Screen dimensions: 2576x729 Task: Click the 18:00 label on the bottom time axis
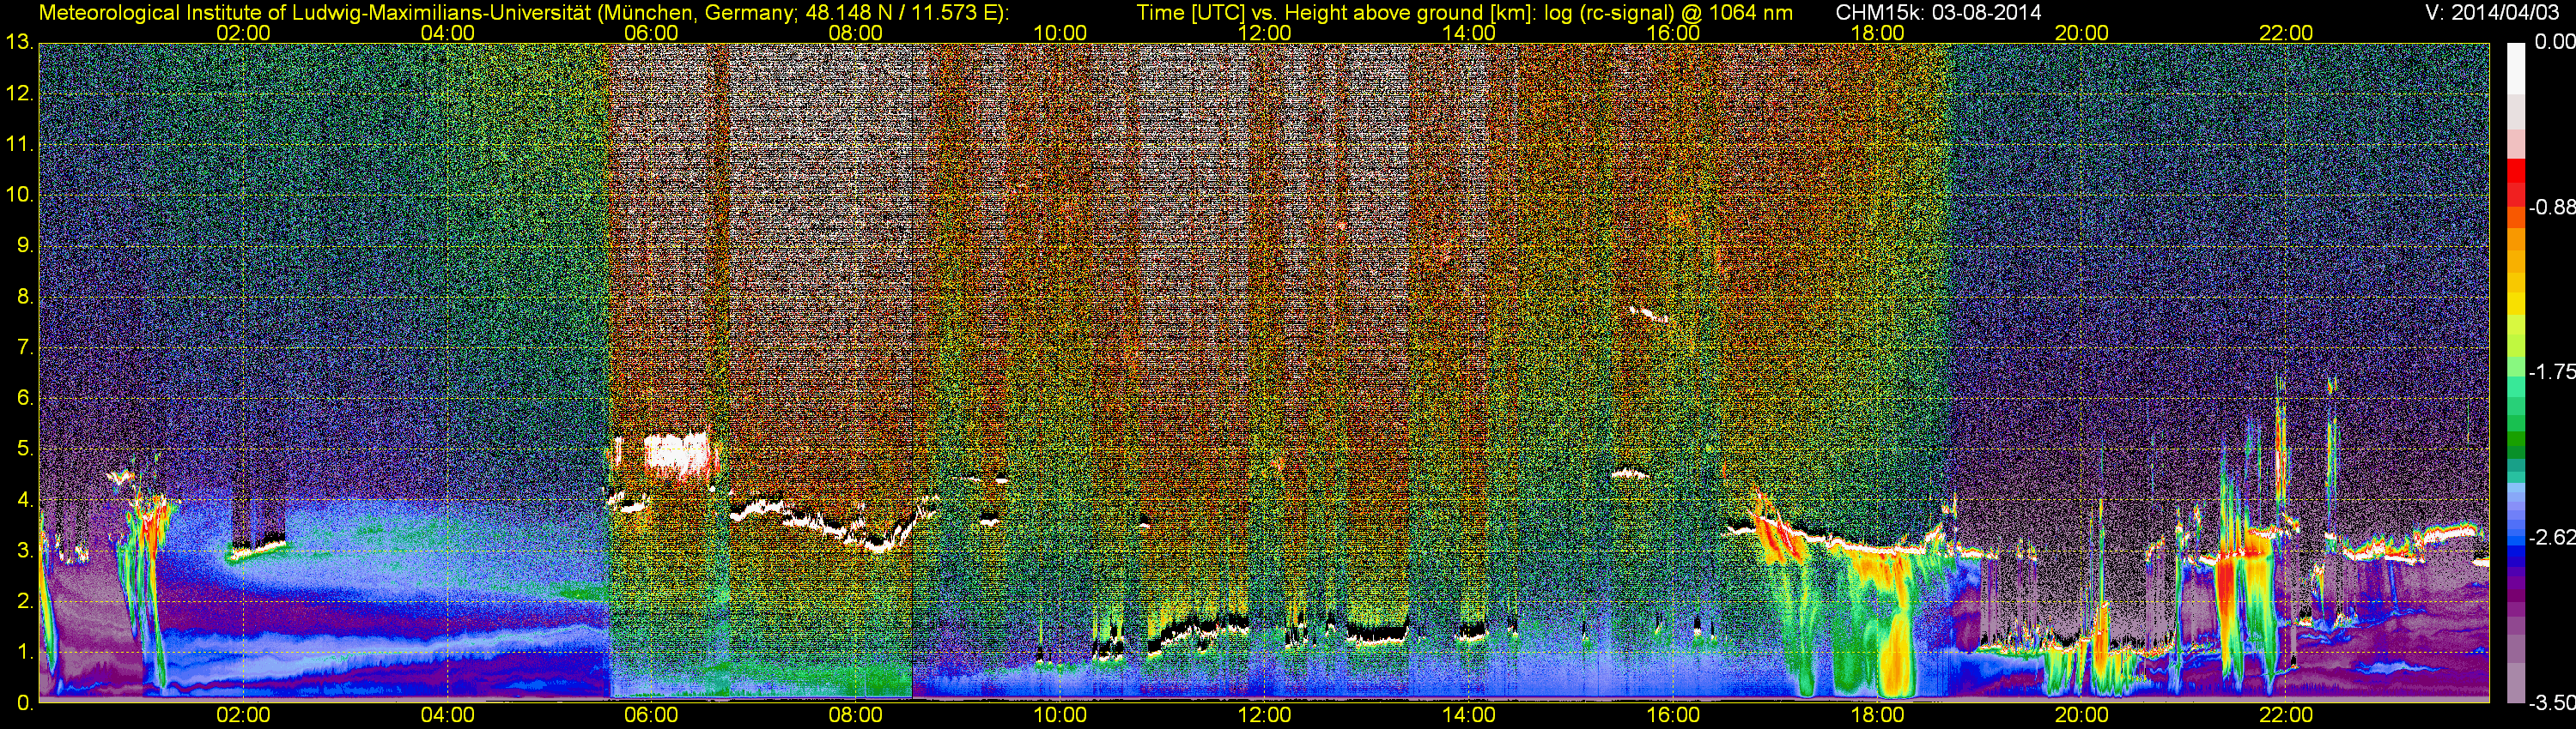1877,715
